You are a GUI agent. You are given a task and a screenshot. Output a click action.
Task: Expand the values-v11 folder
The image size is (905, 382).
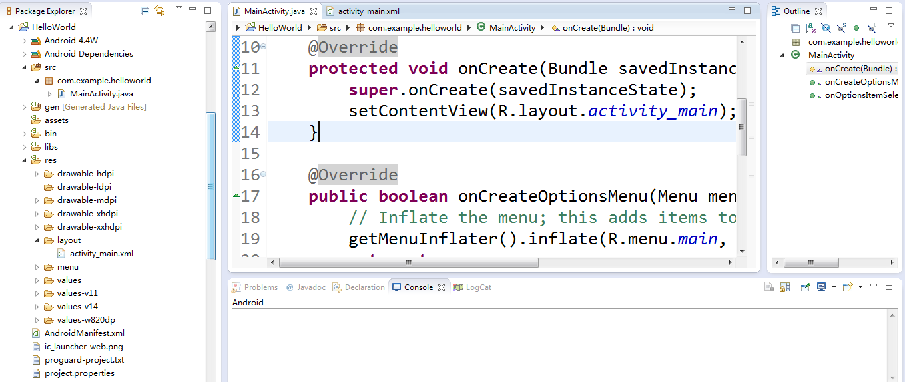[37, 293]
